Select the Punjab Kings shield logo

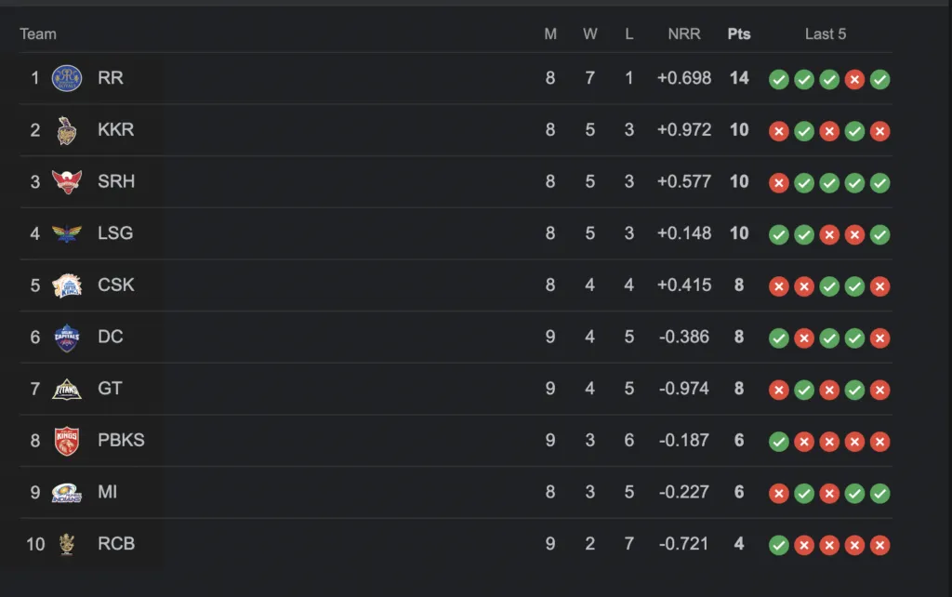click(x=67, y=441)
